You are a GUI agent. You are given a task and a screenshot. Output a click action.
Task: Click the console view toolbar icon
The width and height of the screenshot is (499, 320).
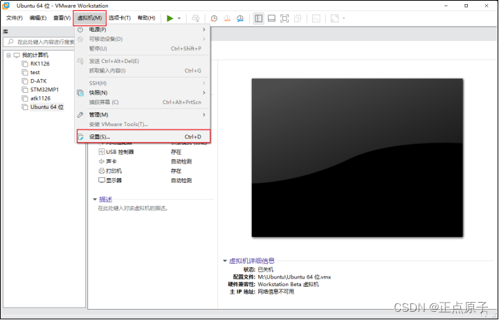tap(316, 19)
